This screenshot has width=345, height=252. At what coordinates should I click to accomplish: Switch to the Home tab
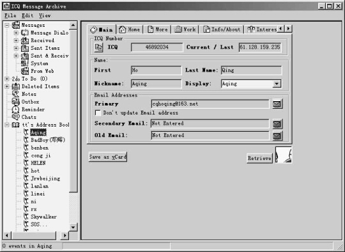point(129,29)
